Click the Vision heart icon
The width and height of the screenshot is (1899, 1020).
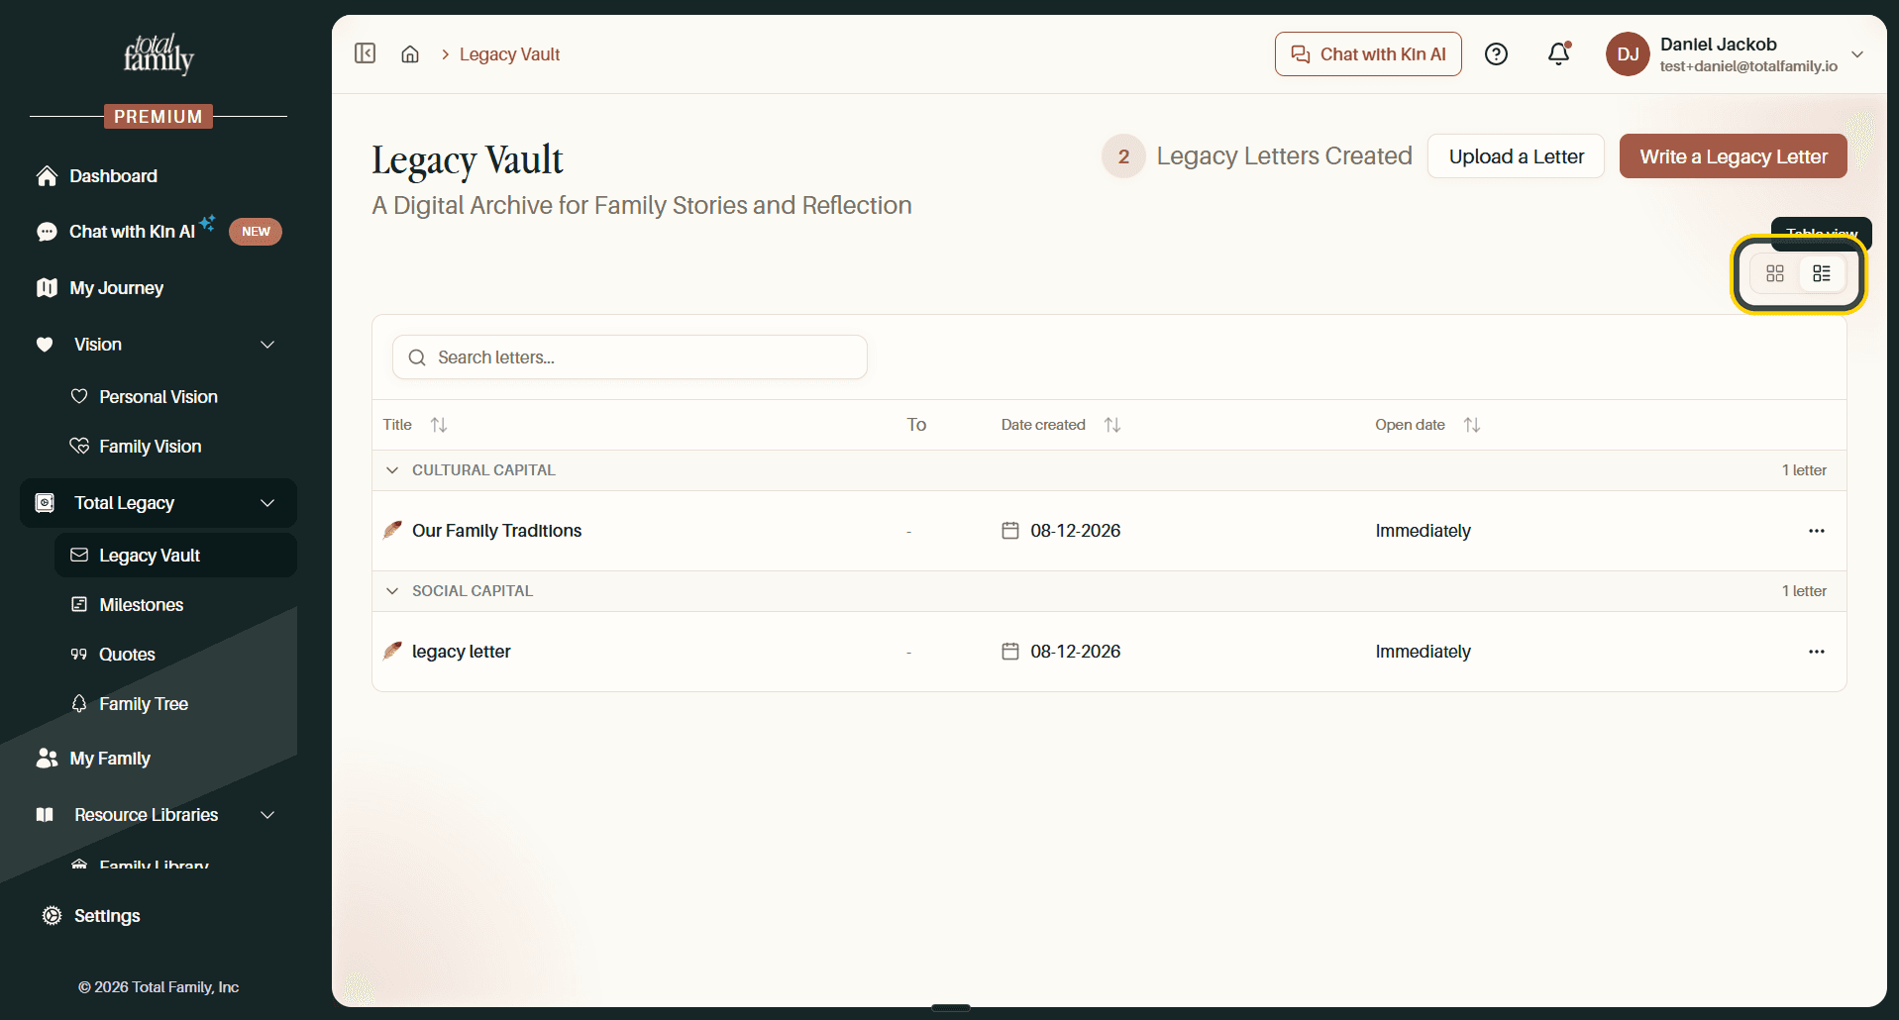[x=45, y=345]
